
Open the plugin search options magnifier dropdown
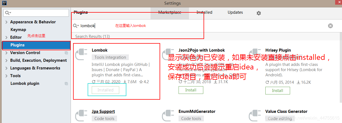pyautogui.click(x=76, y=26)
